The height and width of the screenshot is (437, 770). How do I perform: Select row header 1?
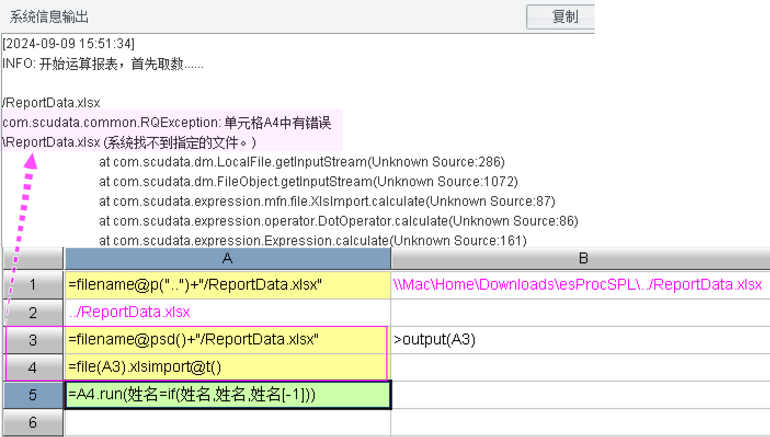pos(33,285)
